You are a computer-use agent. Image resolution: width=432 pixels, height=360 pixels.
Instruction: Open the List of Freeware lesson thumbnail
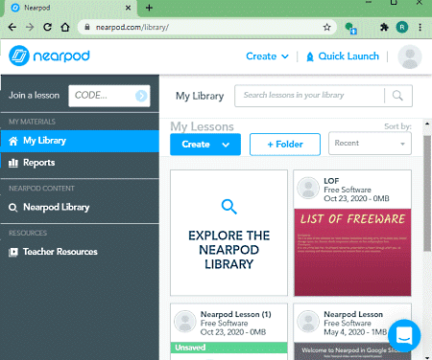[x=352, y=252]
